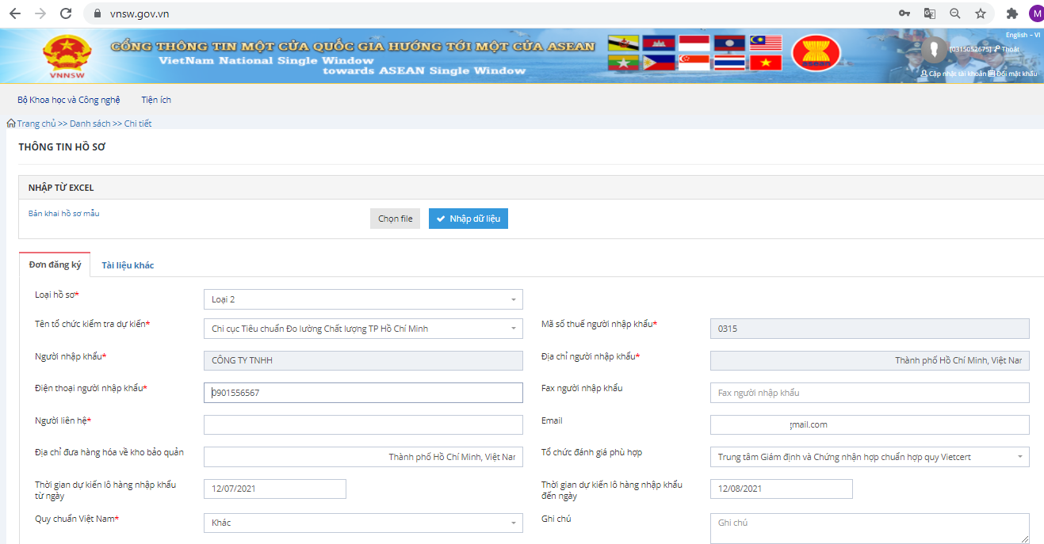1044x544 pixels.
Task: Click the Nhập dữ liệu button
Action: click(468, 219)
